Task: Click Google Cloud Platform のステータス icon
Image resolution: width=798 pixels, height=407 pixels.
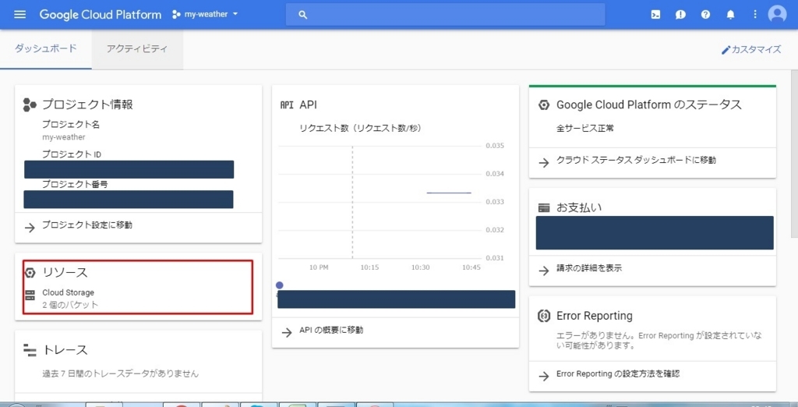Action: tap(544, 105)
